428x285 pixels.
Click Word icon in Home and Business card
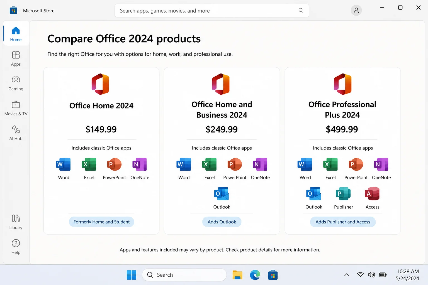point(184,164)
